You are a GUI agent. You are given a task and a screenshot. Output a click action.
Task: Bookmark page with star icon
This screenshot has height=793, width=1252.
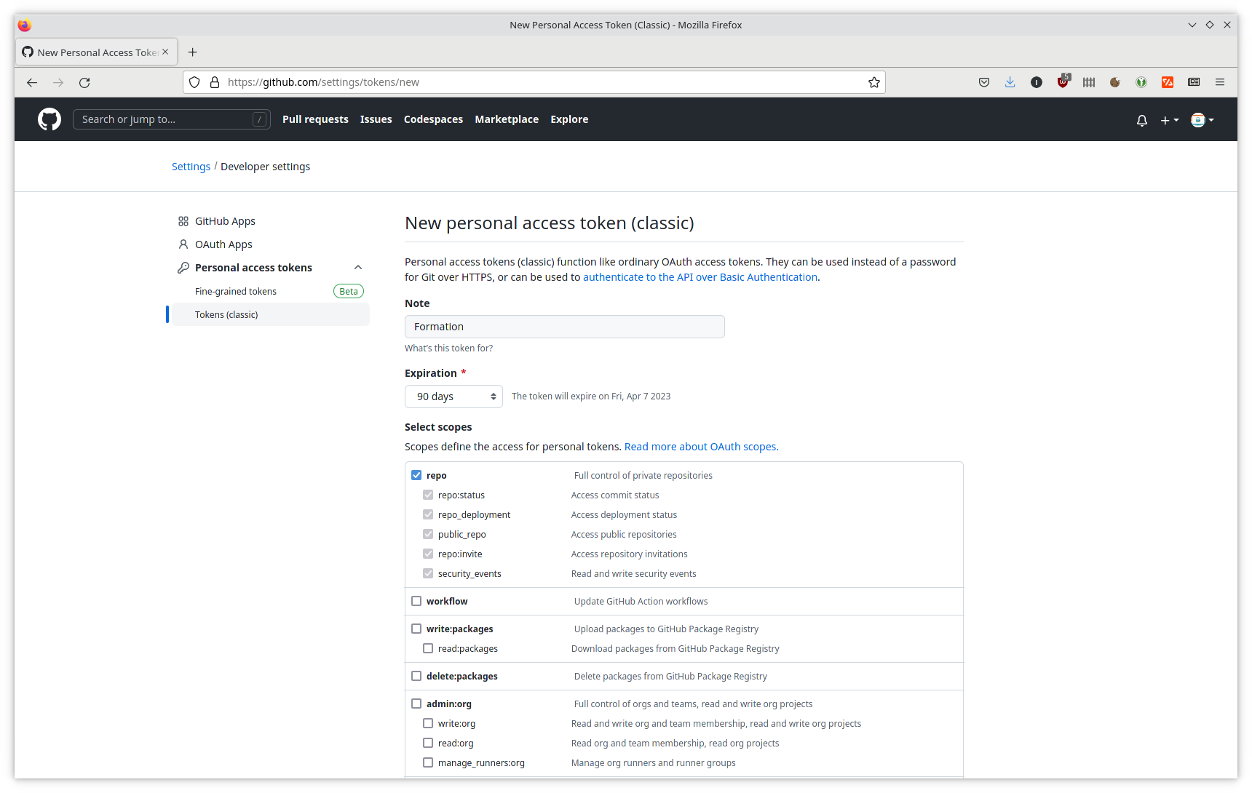pos(873,82)
